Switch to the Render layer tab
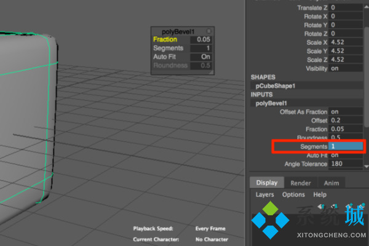 (301, 183)
